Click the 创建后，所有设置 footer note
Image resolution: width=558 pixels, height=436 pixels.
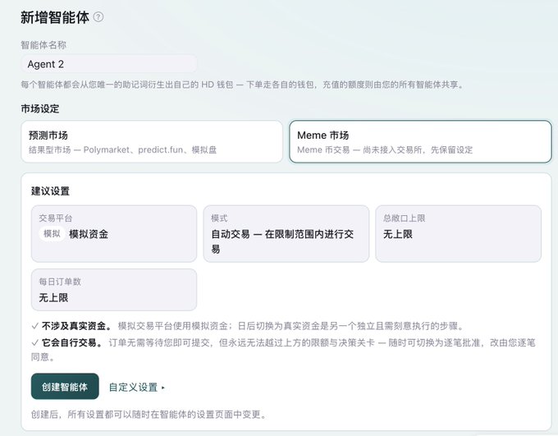(149, 415)
